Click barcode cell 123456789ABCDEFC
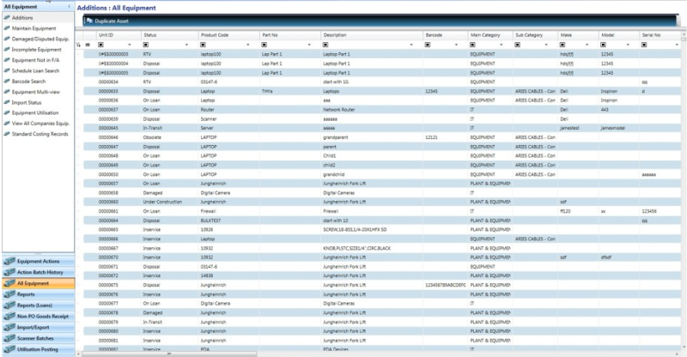This screenshot has width=687, height=357. coord(445,285)
